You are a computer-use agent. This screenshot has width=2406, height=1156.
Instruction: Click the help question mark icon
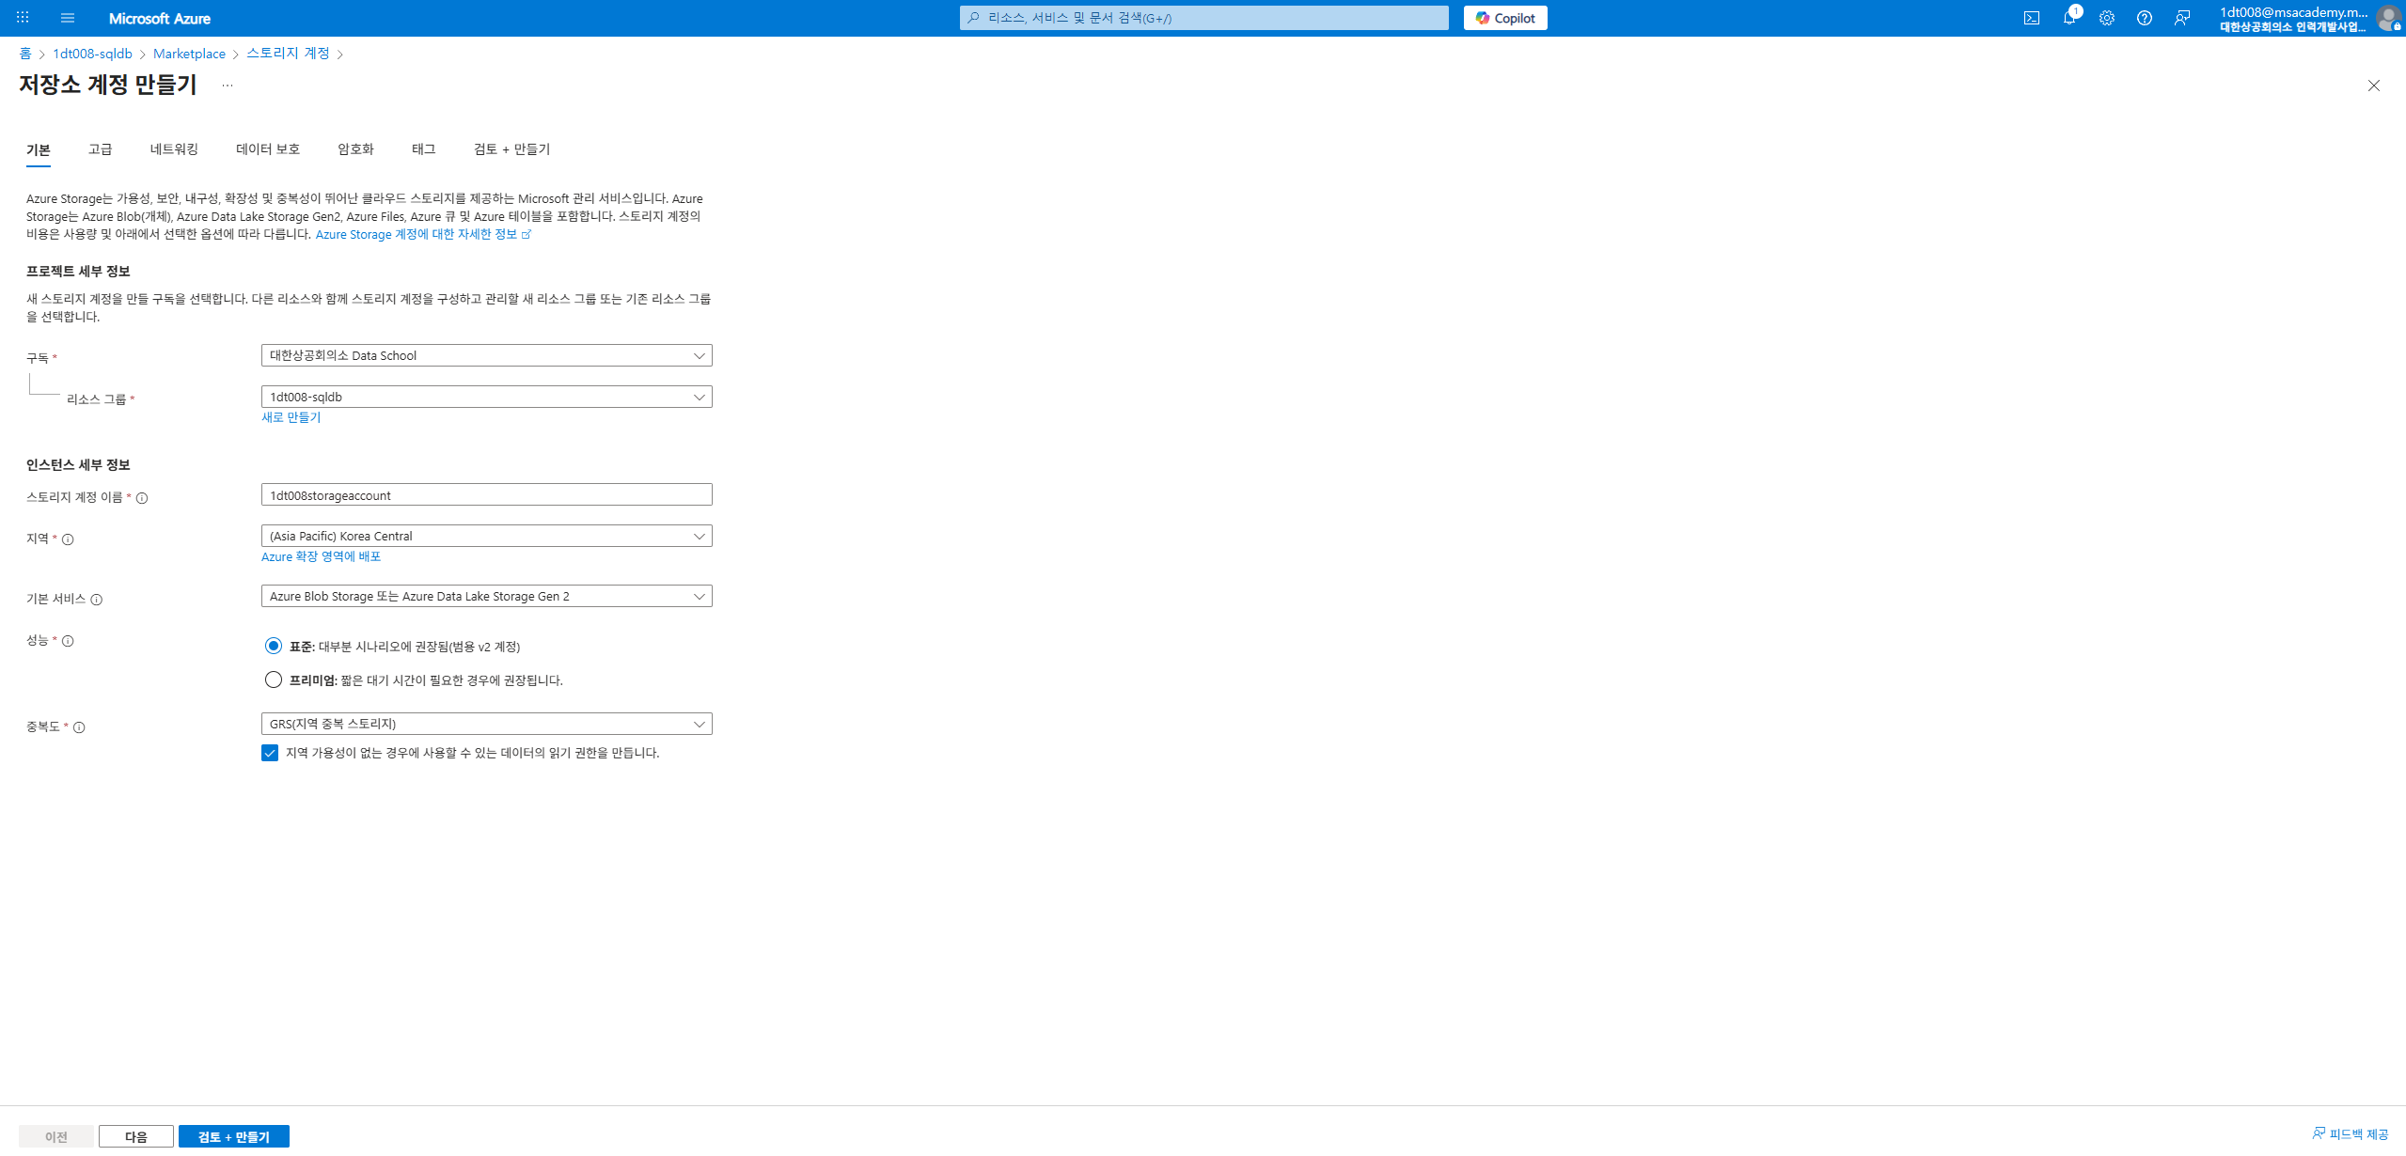coord(2144,18)
